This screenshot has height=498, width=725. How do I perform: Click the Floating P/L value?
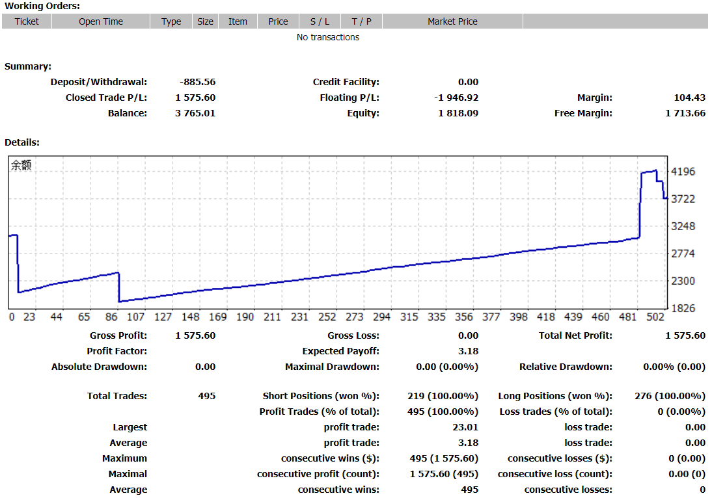pos(456,98)
